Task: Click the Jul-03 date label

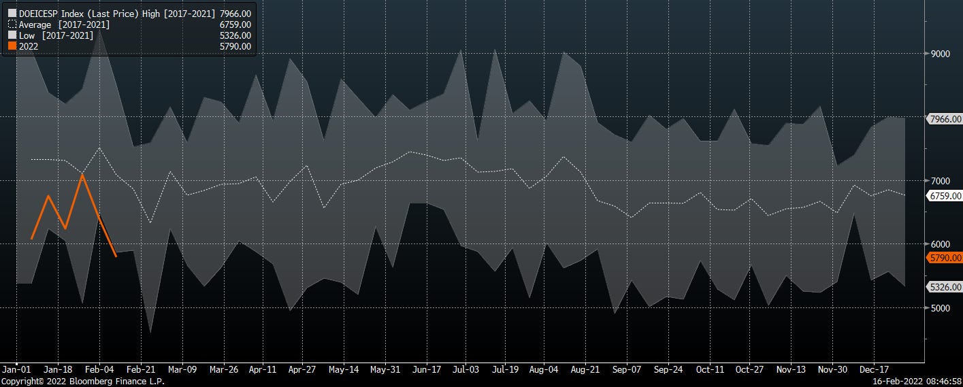Action: click(x=465, y=370)
